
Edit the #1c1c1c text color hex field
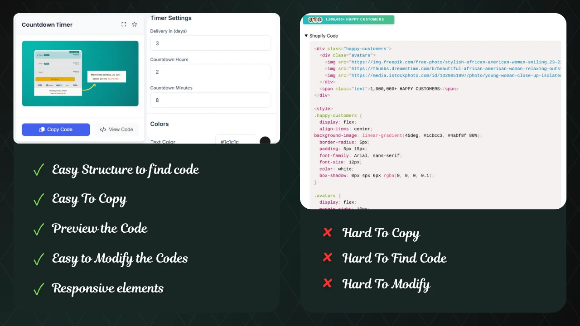coord(236,140)
